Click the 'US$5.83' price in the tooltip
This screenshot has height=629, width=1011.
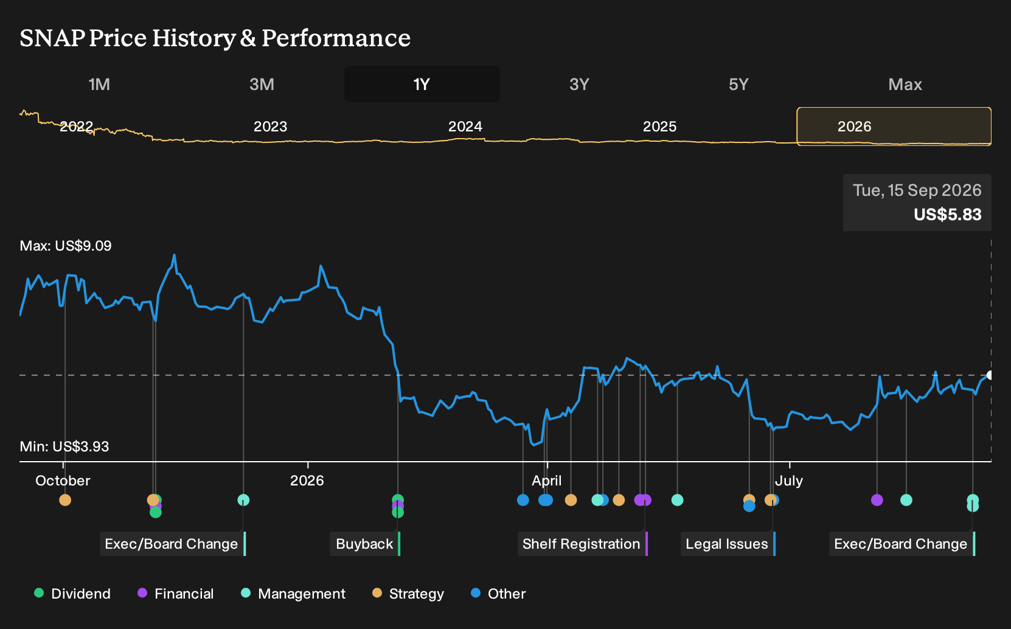[948, 215]
